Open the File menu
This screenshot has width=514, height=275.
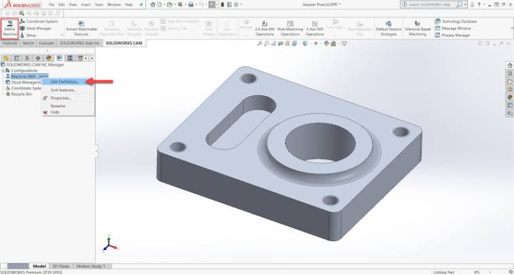[x=51, y=4]
